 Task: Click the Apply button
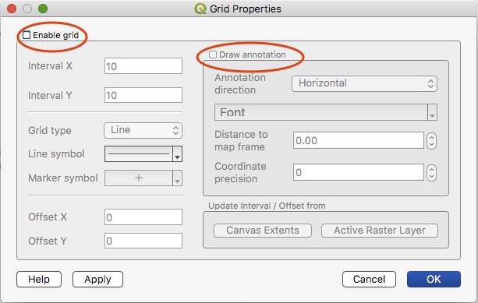click(97, 280)
